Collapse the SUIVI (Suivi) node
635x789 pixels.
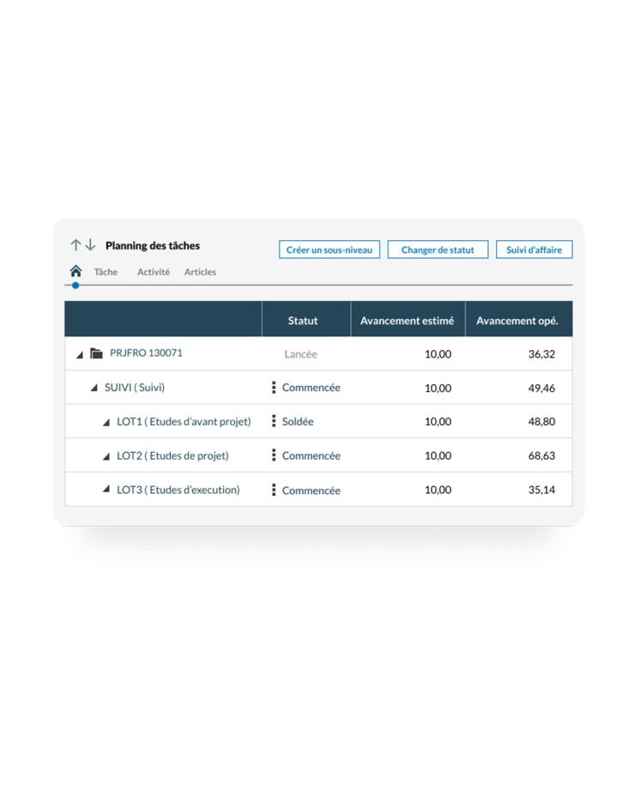pyautogui.click(x=94, y=388)
